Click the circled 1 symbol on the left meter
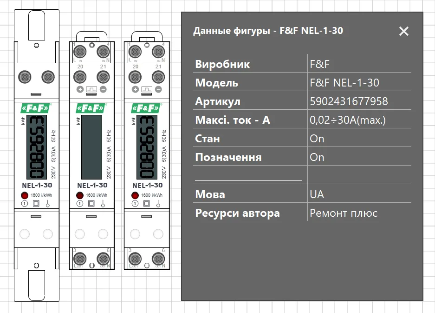The width and height of the screenshot is (435, 313). tap(25, 204)
